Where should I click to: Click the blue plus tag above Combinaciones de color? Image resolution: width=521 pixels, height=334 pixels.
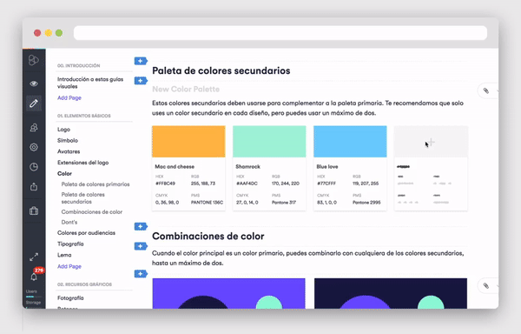(141, 226)
